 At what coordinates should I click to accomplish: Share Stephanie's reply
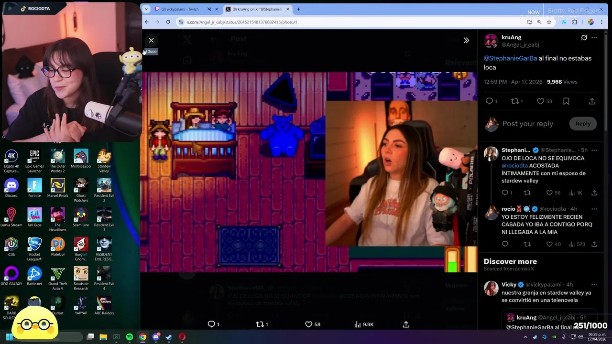click(594, 193)
